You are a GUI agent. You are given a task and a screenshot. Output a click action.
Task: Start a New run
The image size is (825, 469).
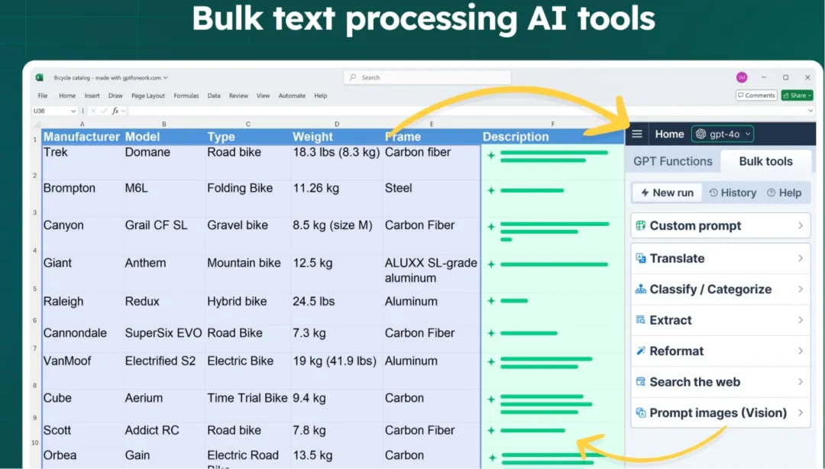[x=667, y=192]
